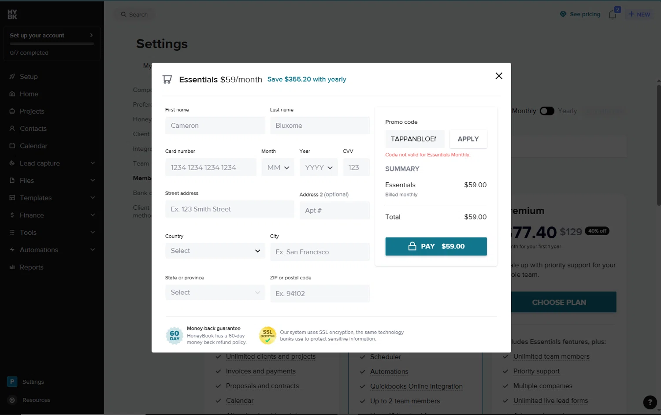Go to Home in sidebar

(x=29, y=94)
